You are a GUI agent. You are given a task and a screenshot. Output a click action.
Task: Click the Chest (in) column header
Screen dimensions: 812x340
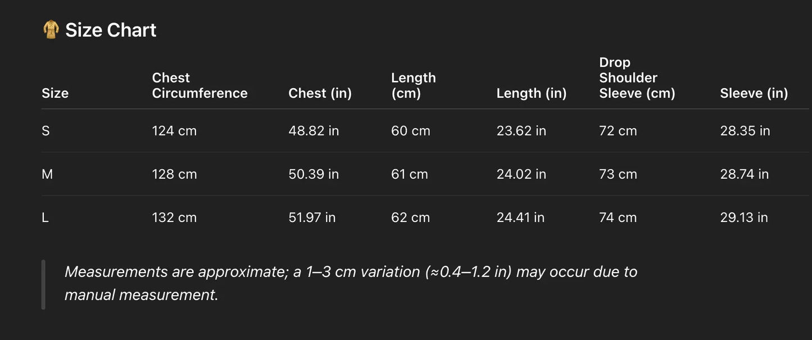[320, 93]
